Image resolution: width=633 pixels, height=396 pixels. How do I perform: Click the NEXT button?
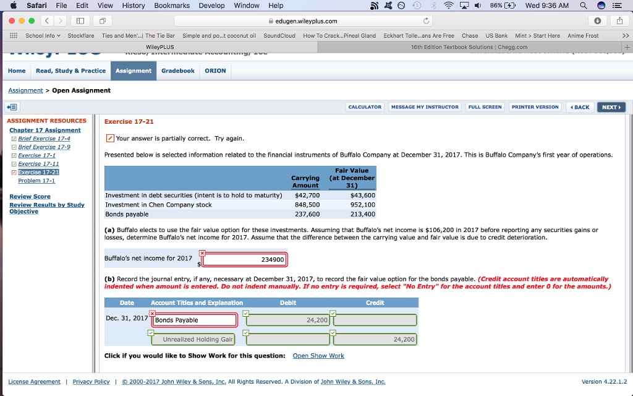[611, 107]
